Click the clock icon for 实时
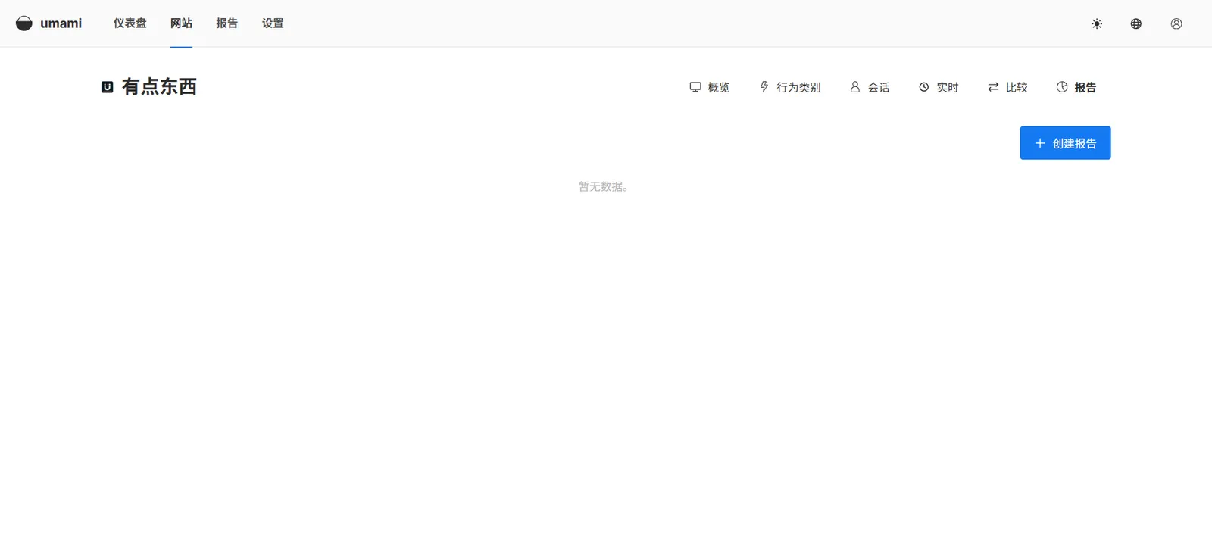This screenshot has height=552, width=1212. [923, 87]
